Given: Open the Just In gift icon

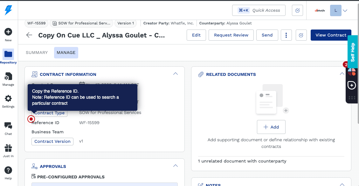Looking at the screenshot, I should point(8,148).
